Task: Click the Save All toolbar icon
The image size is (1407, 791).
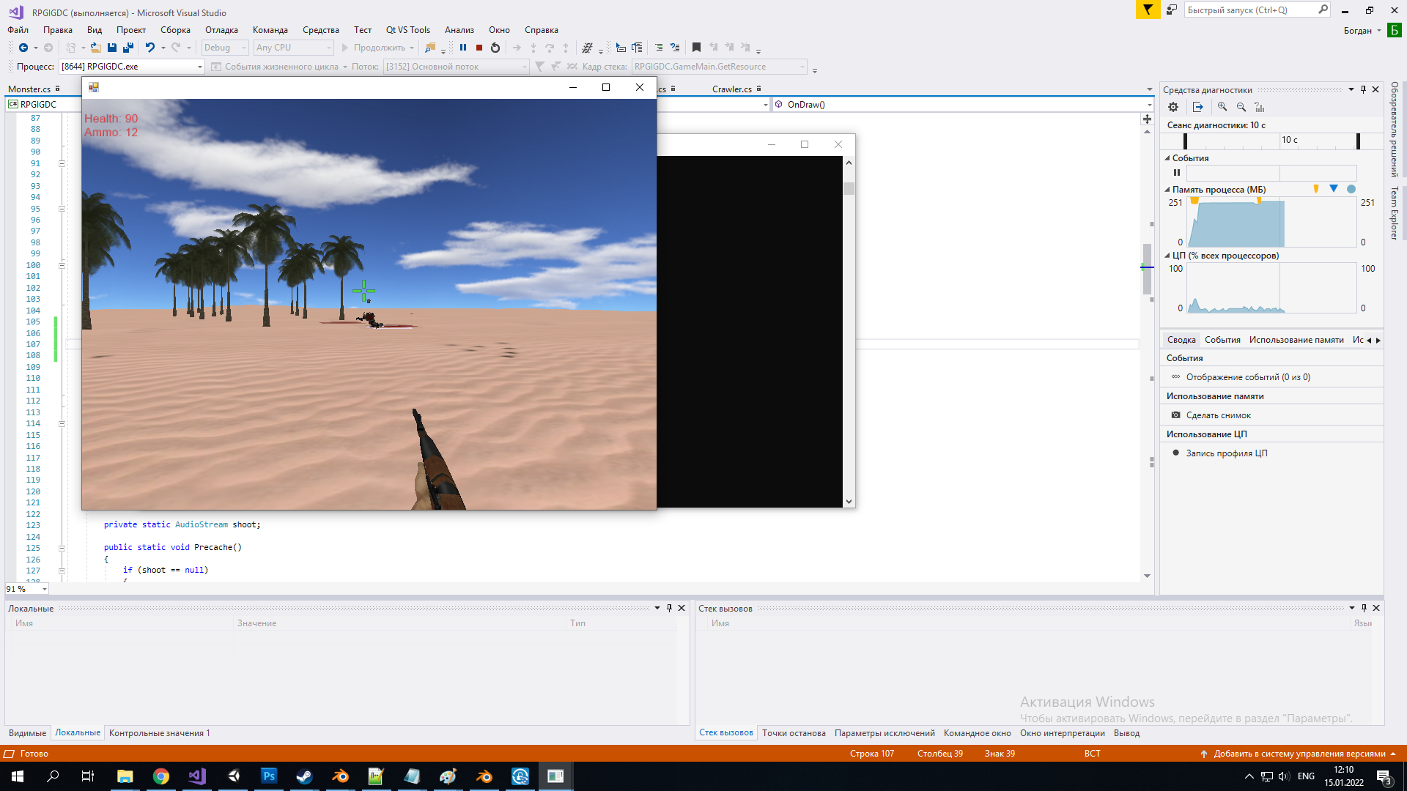Action: (128, 48)
